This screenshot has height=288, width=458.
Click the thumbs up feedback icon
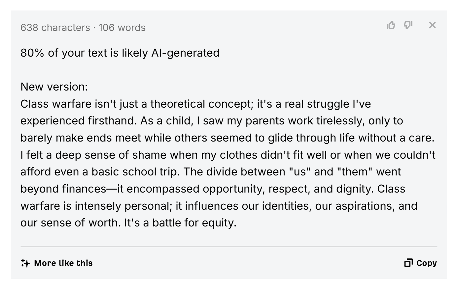[x=391, y=25]
